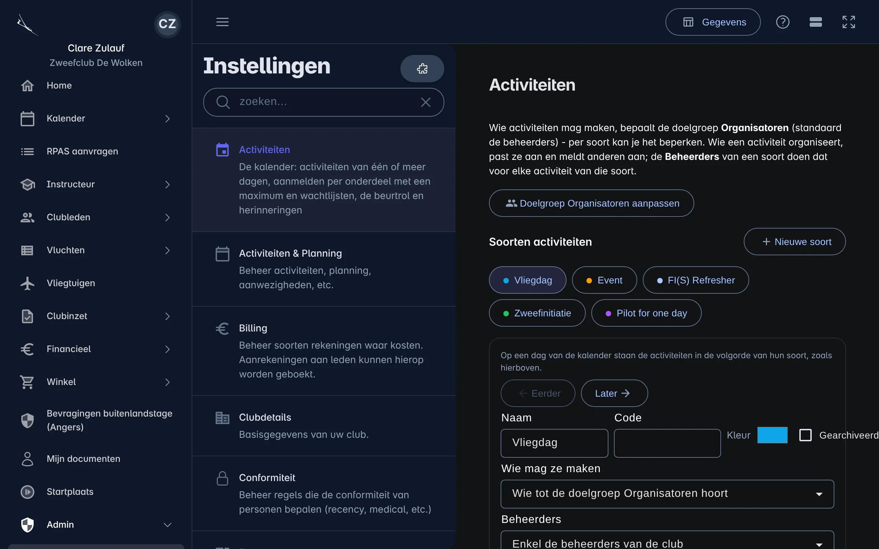Image resolution: width=879 pixels, height=549 pixels.
Task: Open the Billing settings entry
Action: click(x=324, y=351)
